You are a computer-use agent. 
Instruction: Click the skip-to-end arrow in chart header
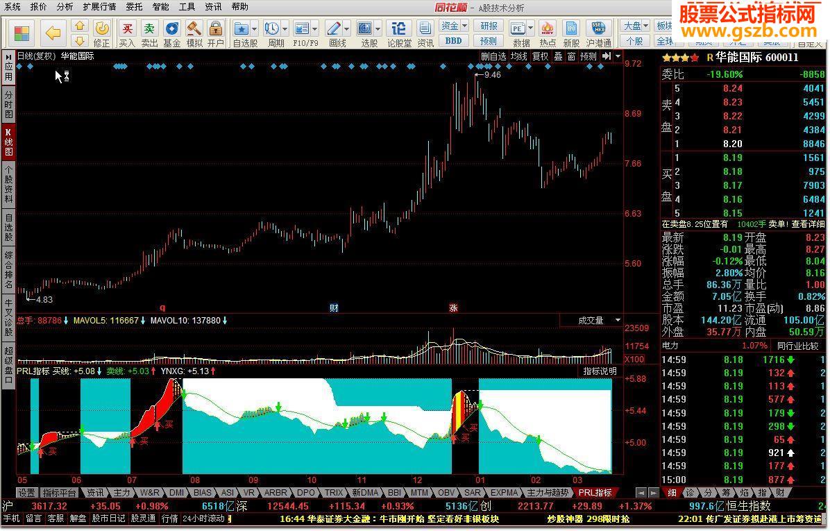[x=607, y=56]
